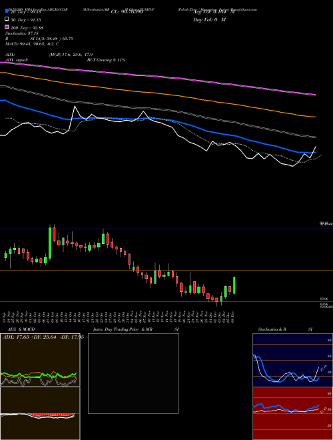
Task: Select the '200 Day = 92.88' legend text
Action: 27,28
